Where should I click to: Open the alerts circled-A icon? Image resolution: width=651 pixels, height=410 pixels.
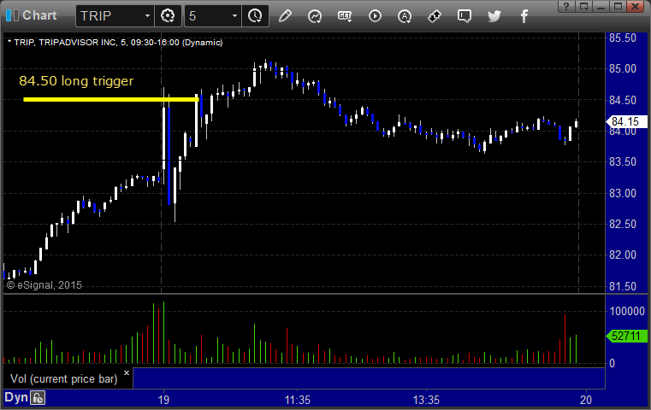[x=405, y=16]
